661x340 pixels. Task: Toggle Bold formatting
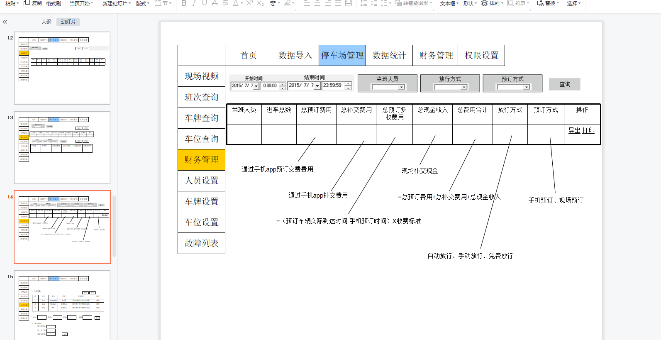(184, 3)
